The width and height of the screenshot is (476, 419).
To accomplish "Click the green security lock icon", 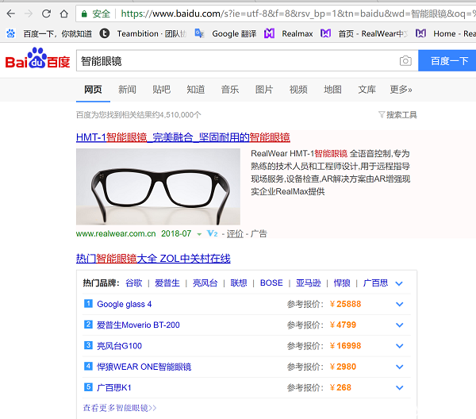I will tap(84, 13).
